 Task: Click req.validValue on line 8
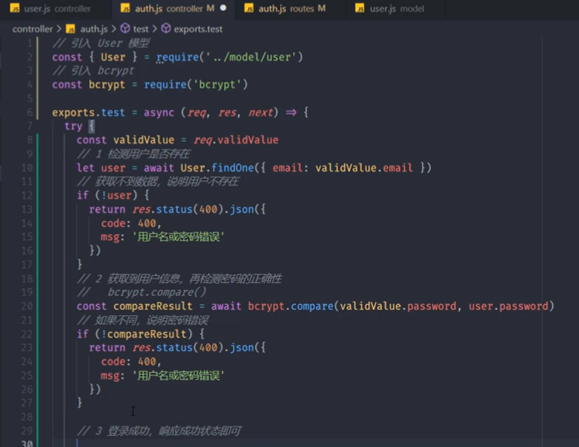click(x=236, y=140)
